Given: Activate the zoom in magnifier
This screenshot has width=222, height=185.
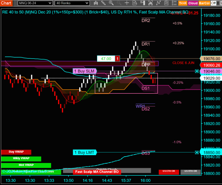Looking at the screenshot, I should coord(111,3).
